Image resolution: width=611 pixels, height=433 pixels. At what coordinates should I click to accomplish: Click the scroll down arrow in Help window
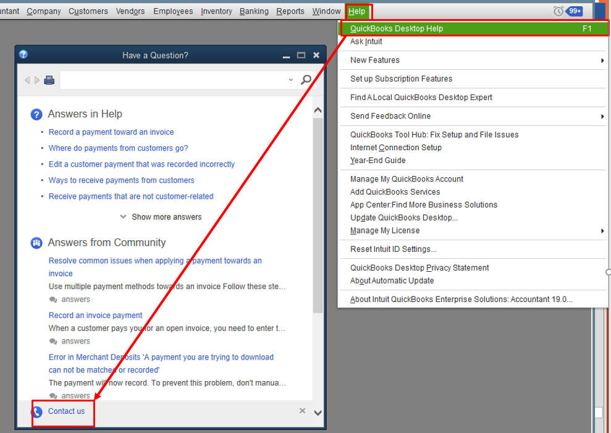click(x=318, y=413)
